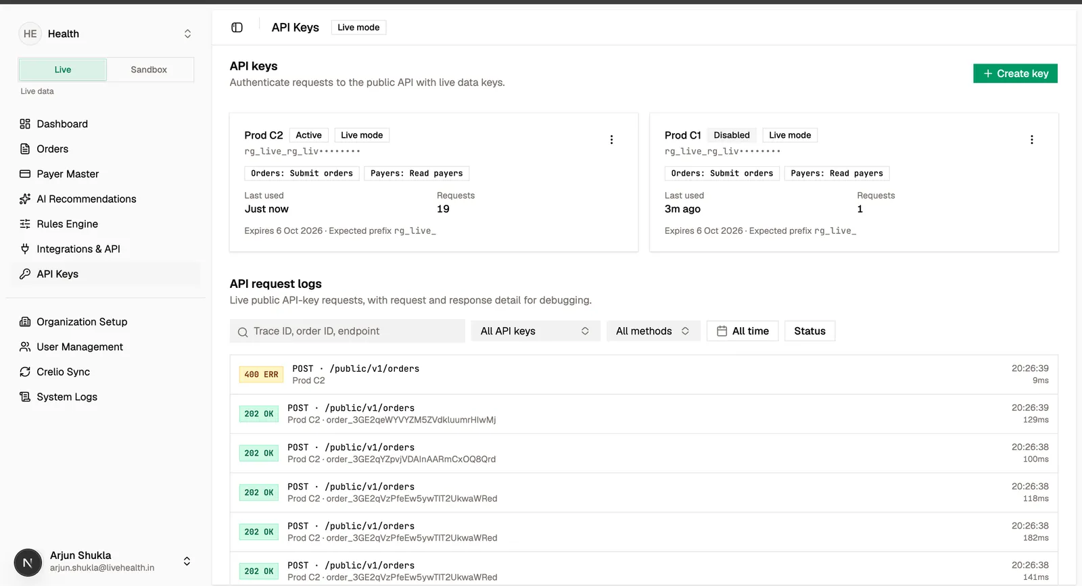This screenshot has height=586, width=1082.
Task: Open the log for order_3GE2qYZpvjVDAInAARmCxOQ8Qrd
Action: point(644,453)
